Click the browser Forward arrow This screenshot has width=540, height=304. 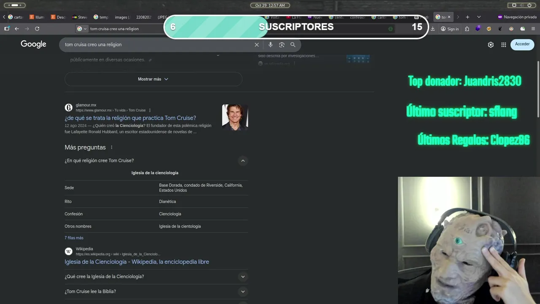(27, 29)
